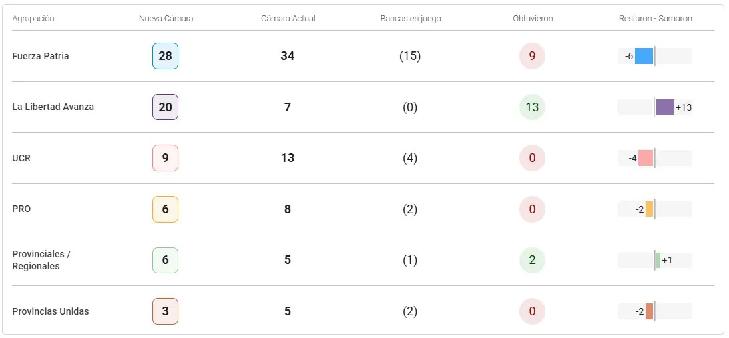Click UCR's pink -4 loss bar

point(645,158)
